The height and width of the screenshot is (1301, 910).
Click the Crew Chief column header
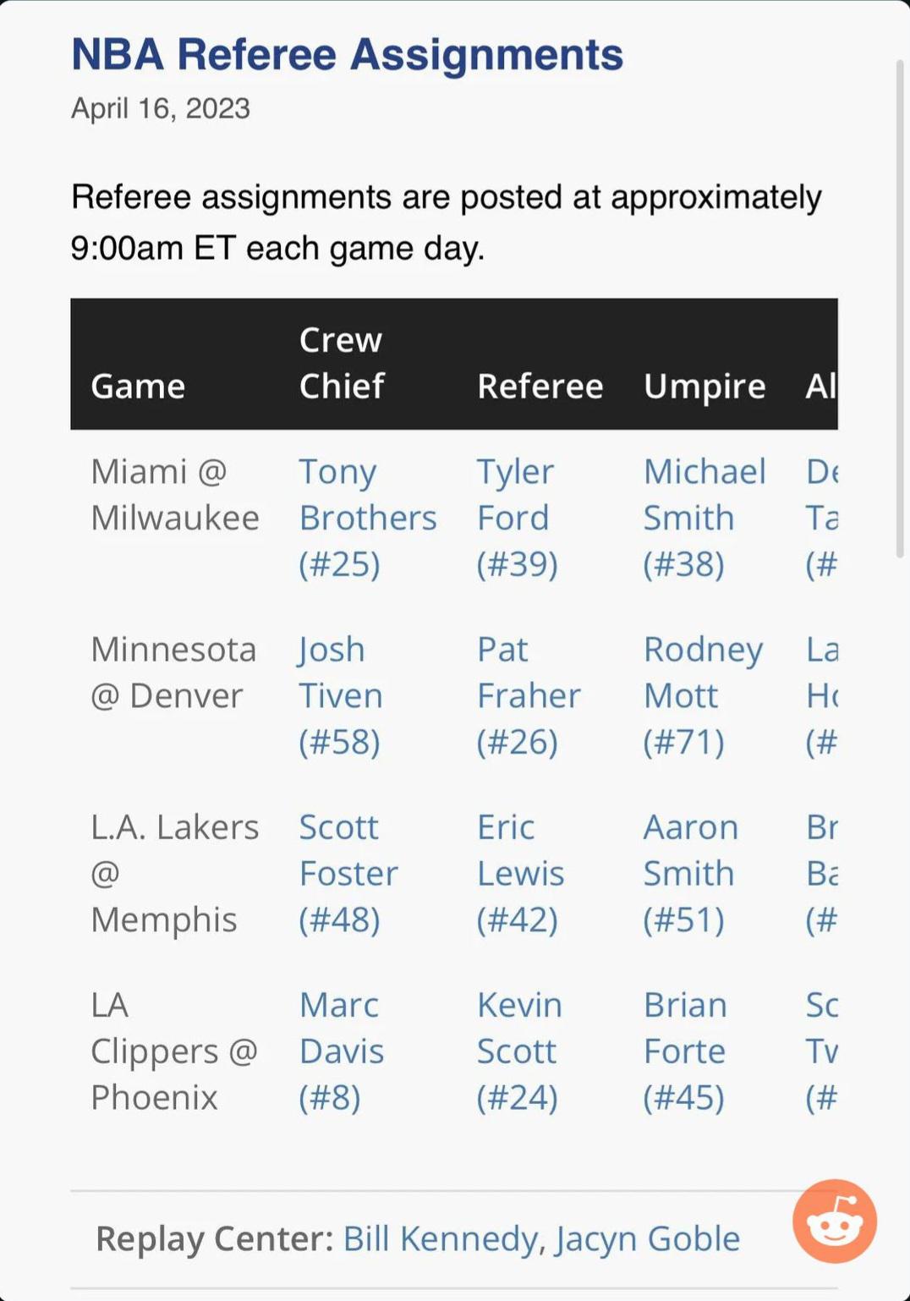[x=341, y=363]
